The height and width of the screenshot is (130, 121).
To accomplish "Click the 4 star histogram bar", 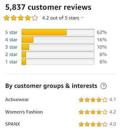I will 58,40.
